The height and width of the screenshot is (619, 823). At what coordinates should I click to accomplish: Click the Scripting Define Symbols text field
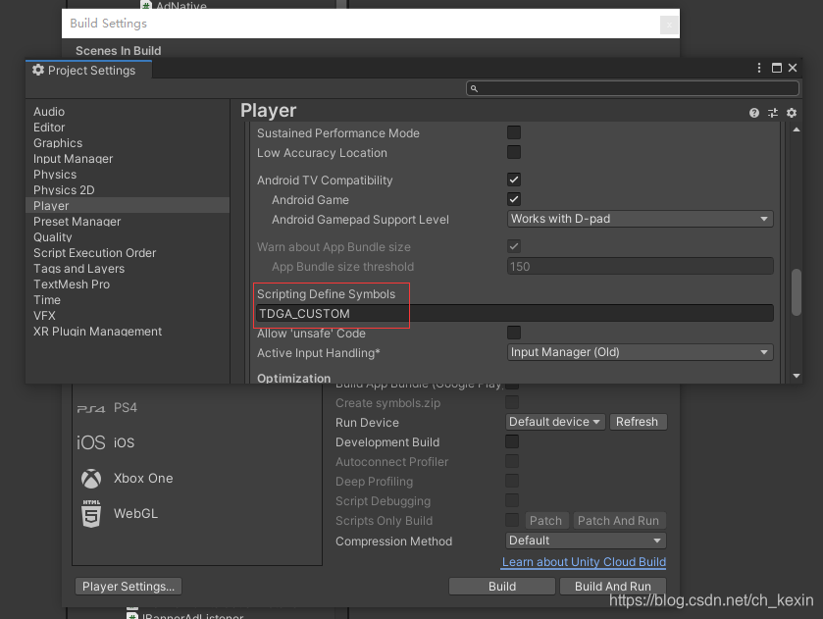pyautogui.click(x=514, y=314)
